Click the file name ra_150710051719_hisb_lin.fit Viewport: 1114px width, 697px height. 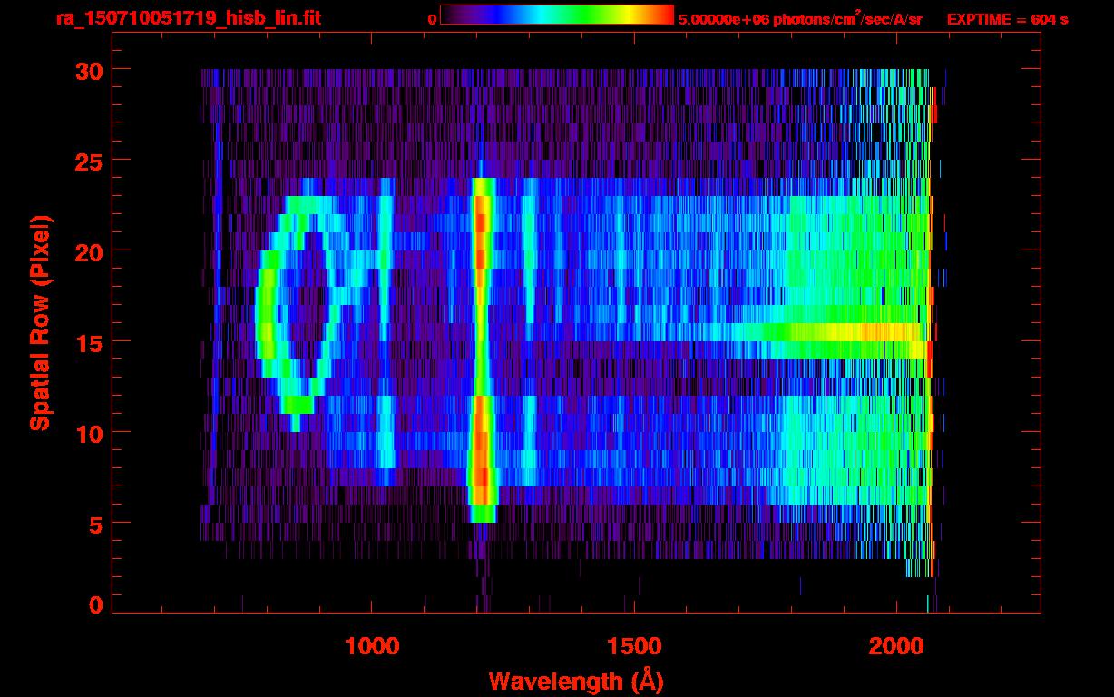point(188,18)
